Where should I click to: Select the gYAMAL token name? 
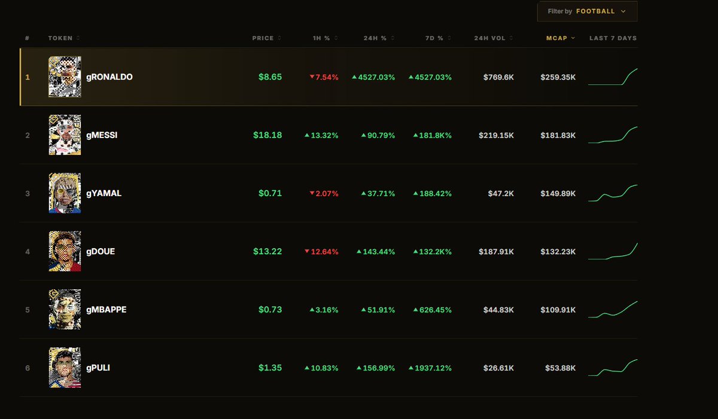(x=104, y=194)
